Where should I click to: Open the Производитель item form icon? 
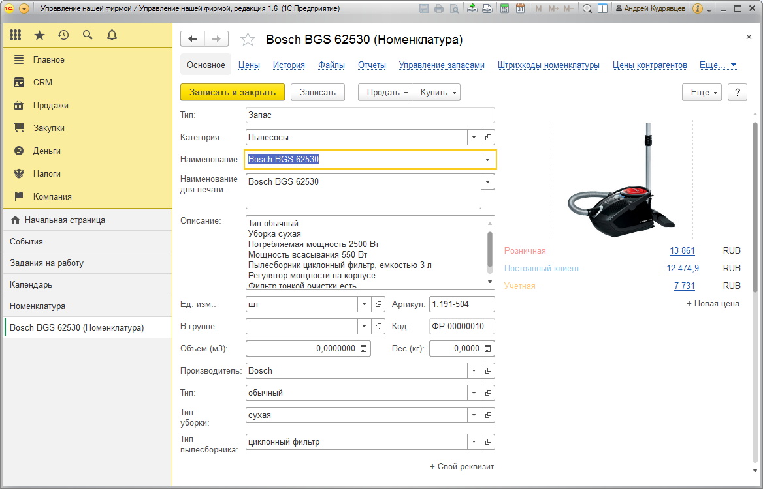pos(488,371)
